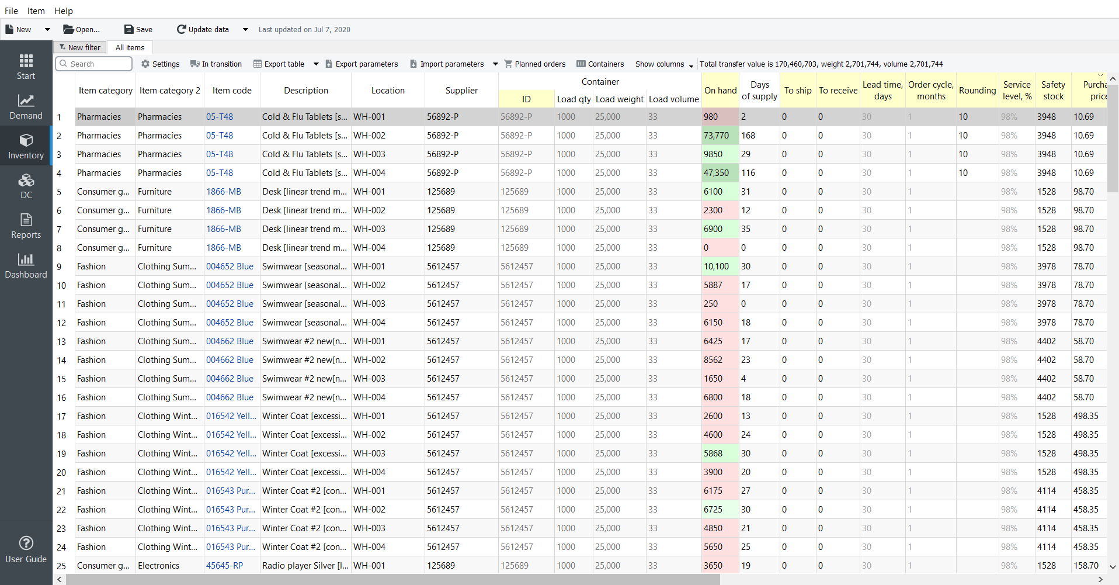Expand the Update data dropdown arrow

tap(245, 29)
